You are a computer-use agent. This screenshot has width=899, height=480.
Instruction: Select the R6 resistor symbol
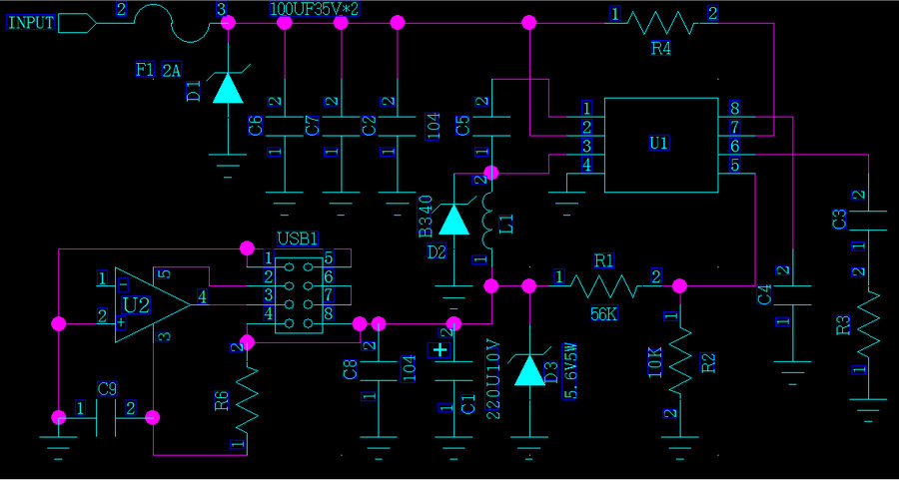[248, 393]
